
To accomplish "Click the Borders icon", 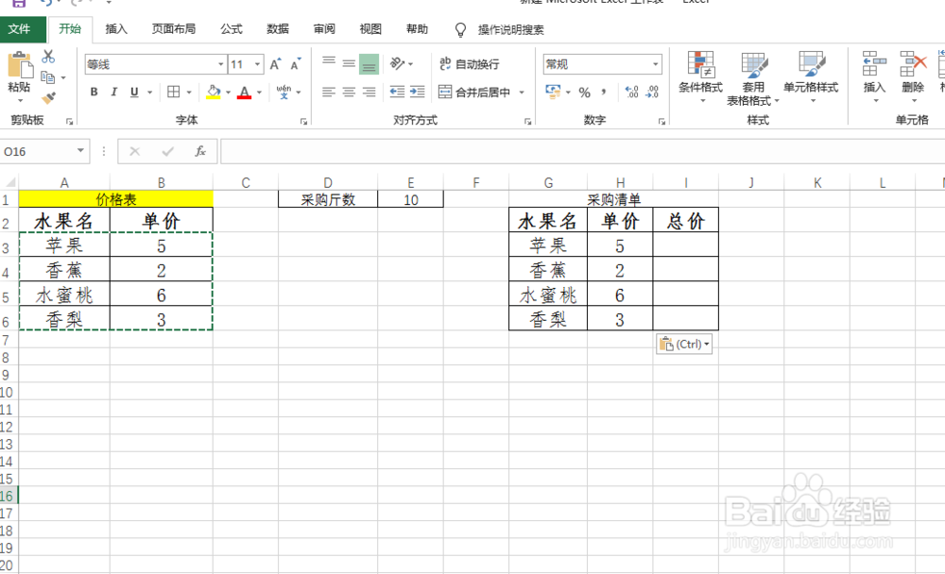I will tap(174, 92).
